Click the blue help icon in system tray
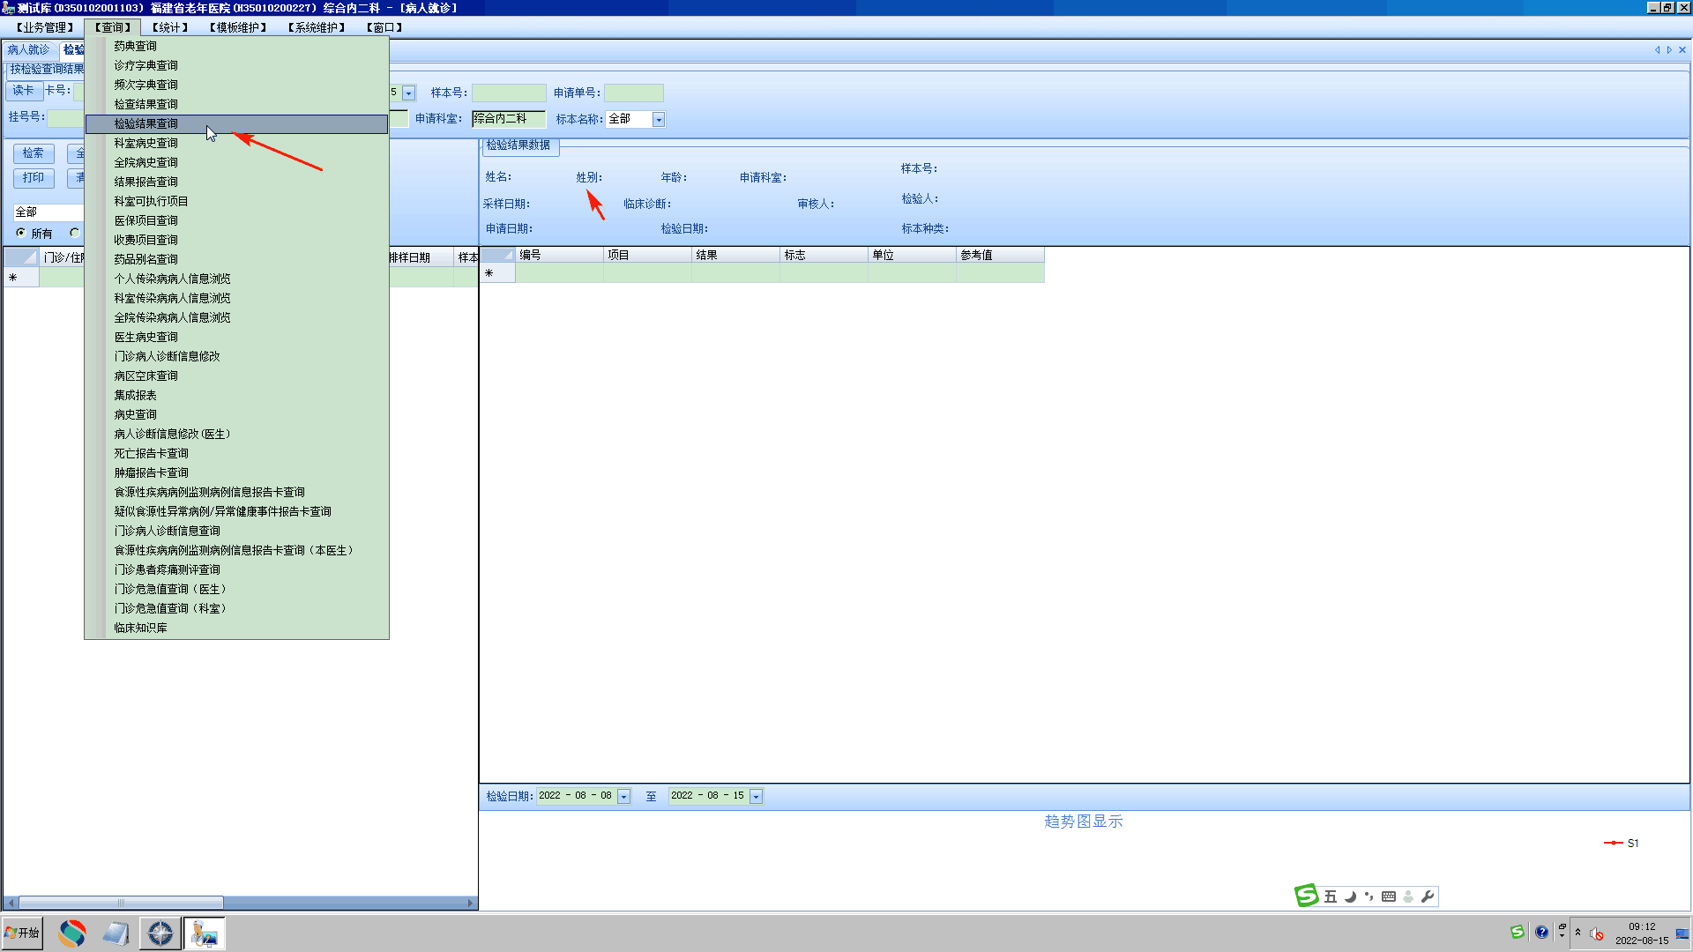This screenshot has width=1693, height=952. [x=1541, y=932]
